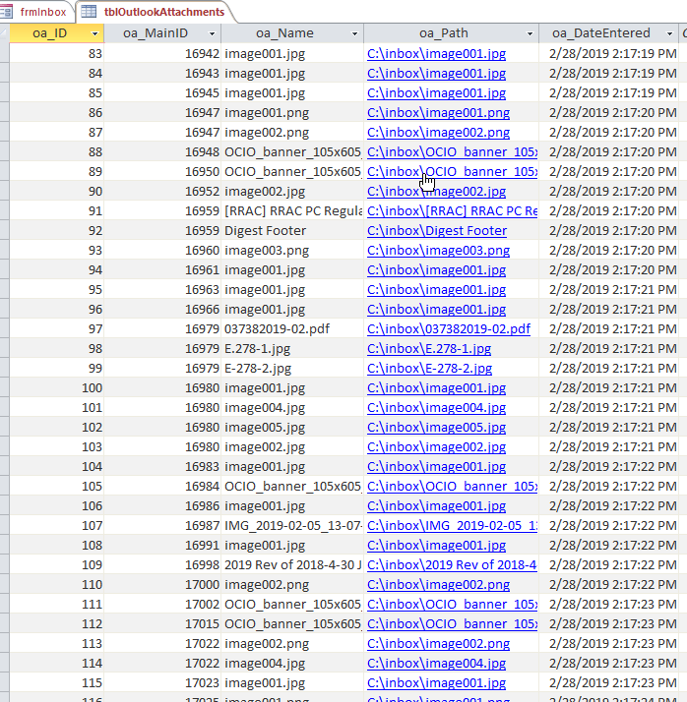The height and width of the screenshot is (702, 687).
Task: Open the C:\inbox\IMG_2019-02-05 link in row 107
Action: (452, 526)
